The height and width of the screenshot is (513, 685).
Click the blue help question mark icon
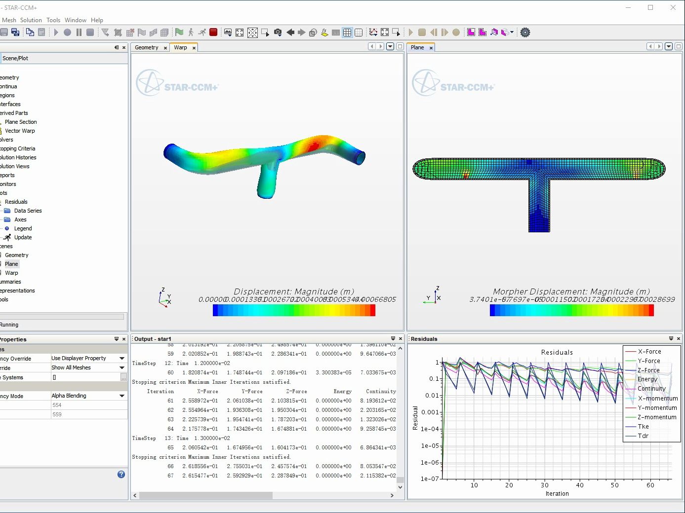[x=121, y=475]
